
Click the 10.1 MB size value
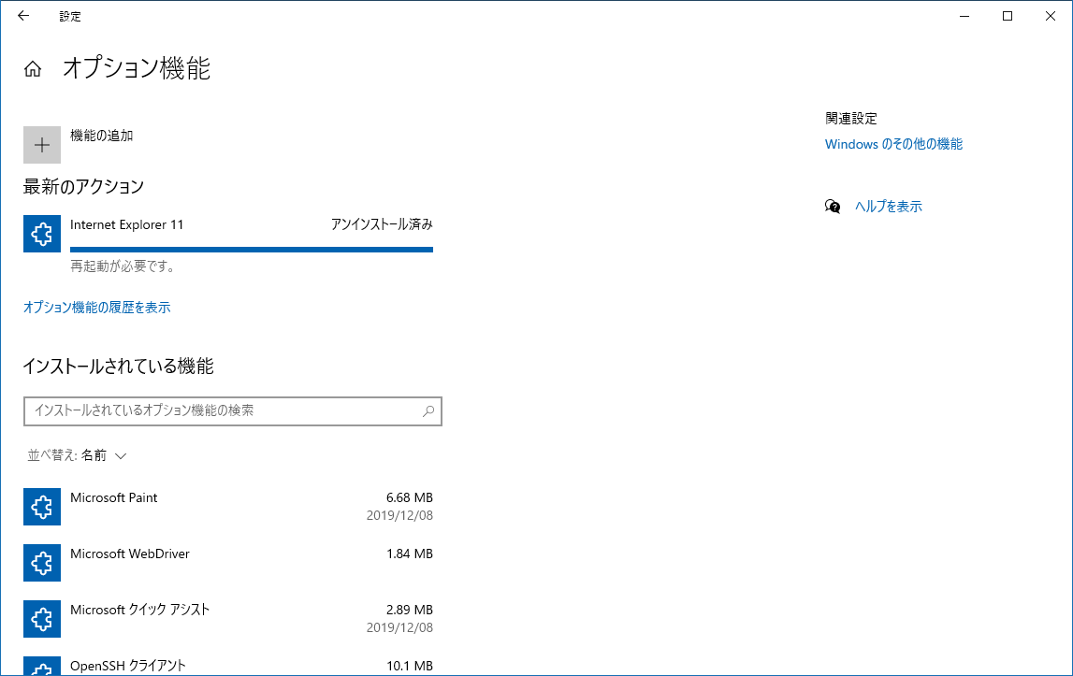pos(409,666)
